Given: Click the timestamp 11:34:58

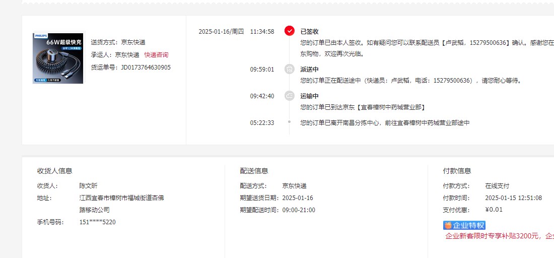Looking at the screenshot, I should pyautogui.click(x=262, y=31).
